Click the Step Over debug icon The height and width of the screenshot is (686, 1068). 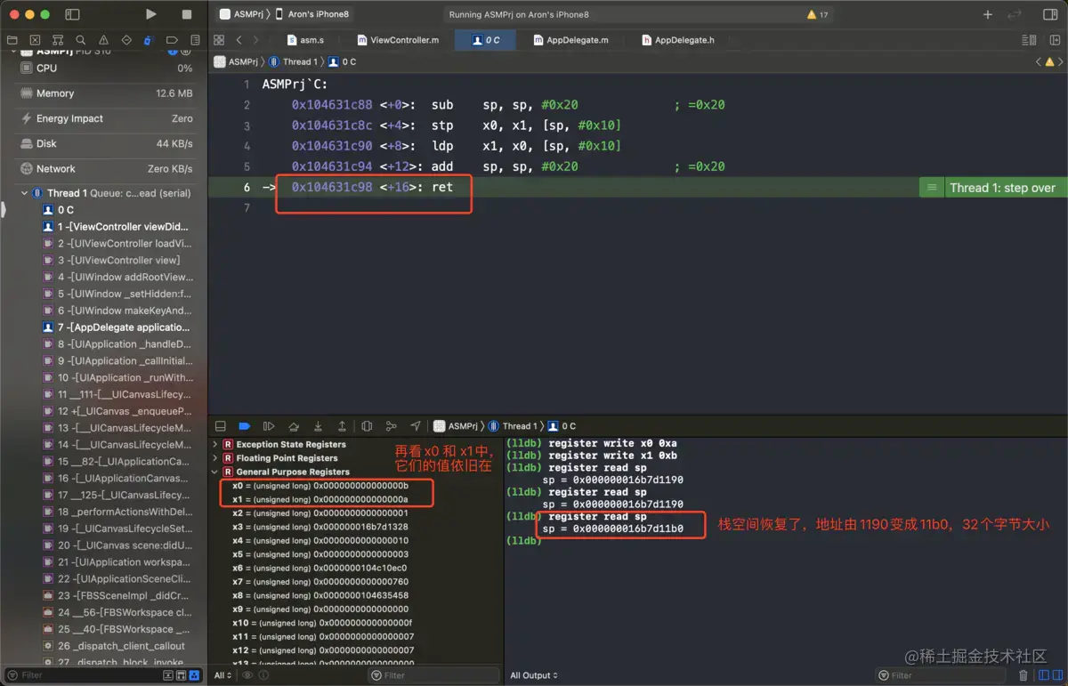pos(294,426)
